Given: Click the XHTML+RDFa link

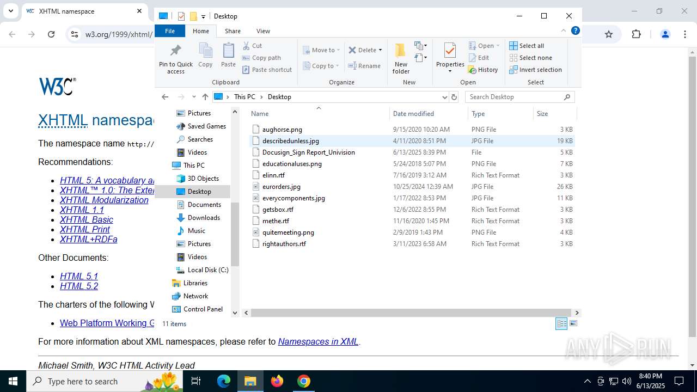Looking at the screenshot, I should click(89, 239).
